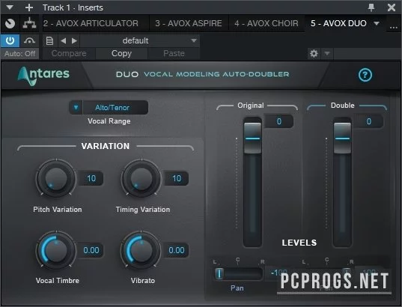Click the Pitch Variation knob
Image resolution: width=402 pixels, height=307 pixels.
tap(56, 178)
